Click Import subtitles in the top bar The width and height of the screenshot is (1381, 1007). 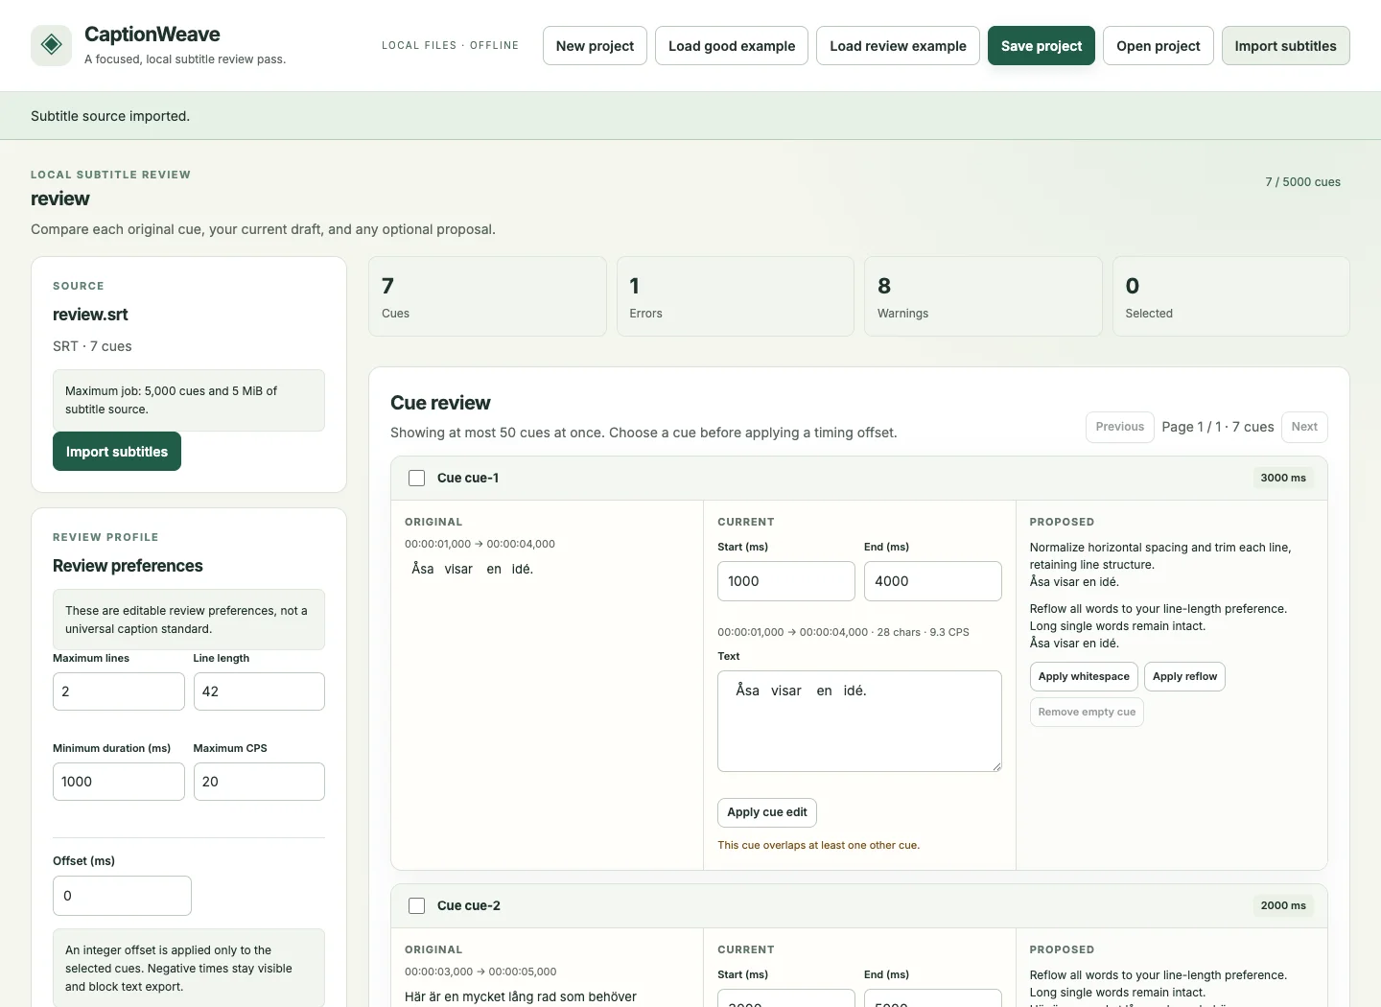[1285, 46]
